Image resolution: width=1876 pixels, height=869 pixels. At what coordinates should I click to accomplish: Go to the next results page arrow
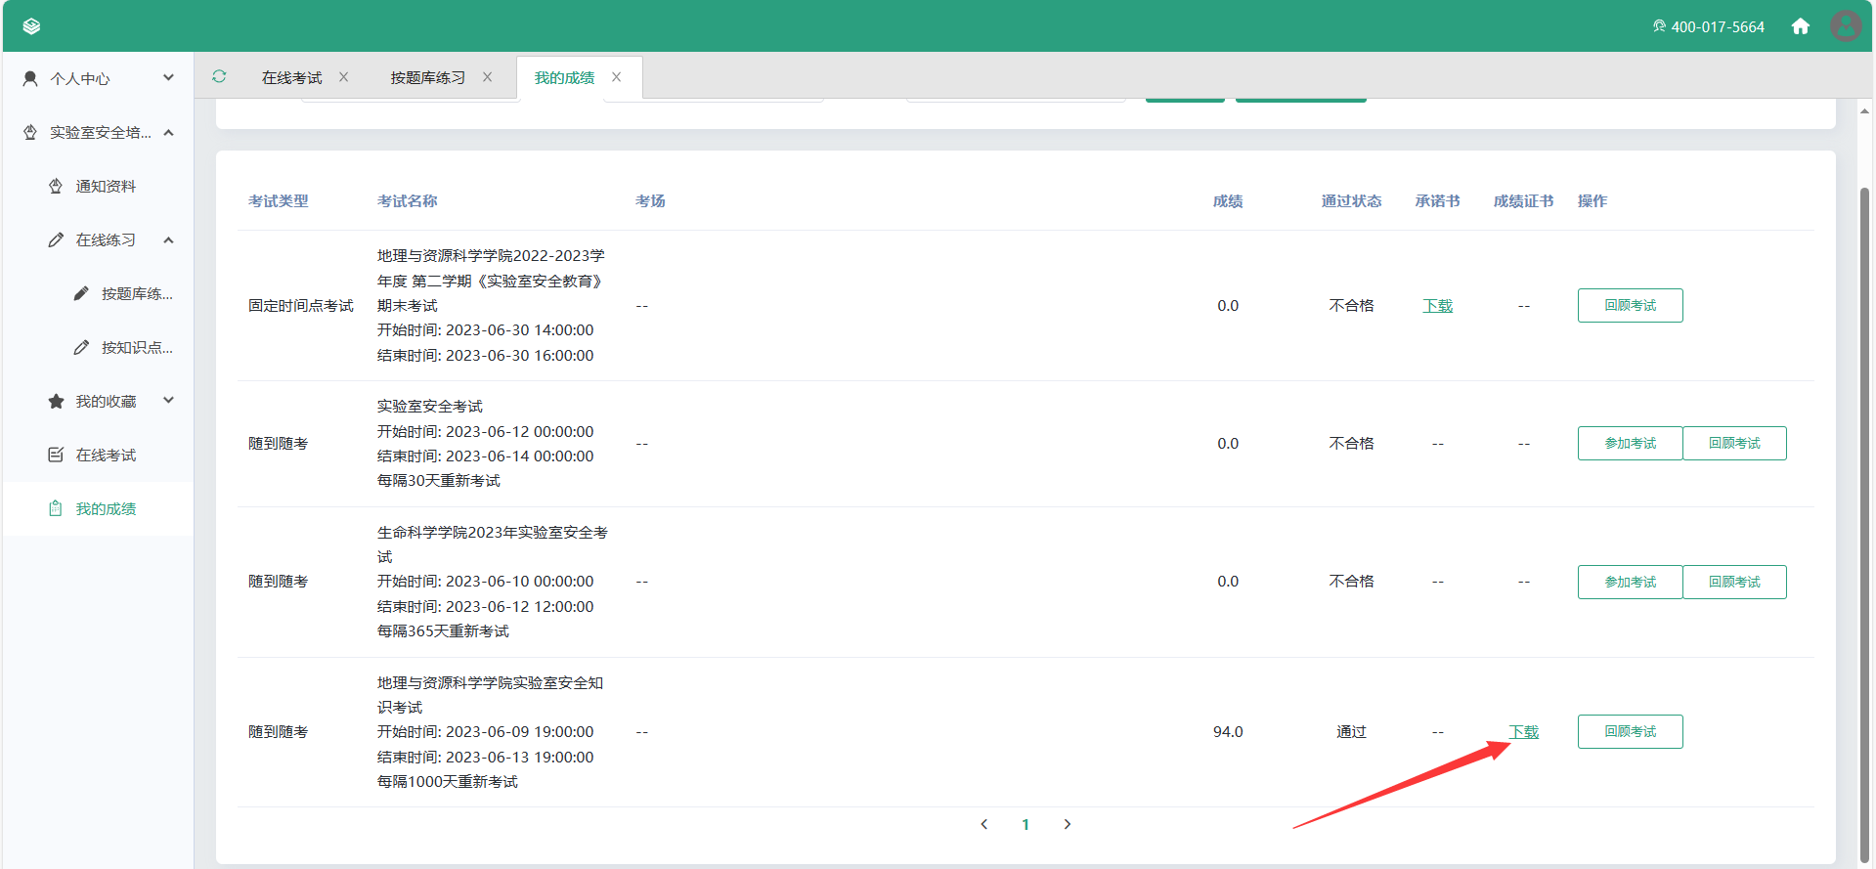point(1067,824)
